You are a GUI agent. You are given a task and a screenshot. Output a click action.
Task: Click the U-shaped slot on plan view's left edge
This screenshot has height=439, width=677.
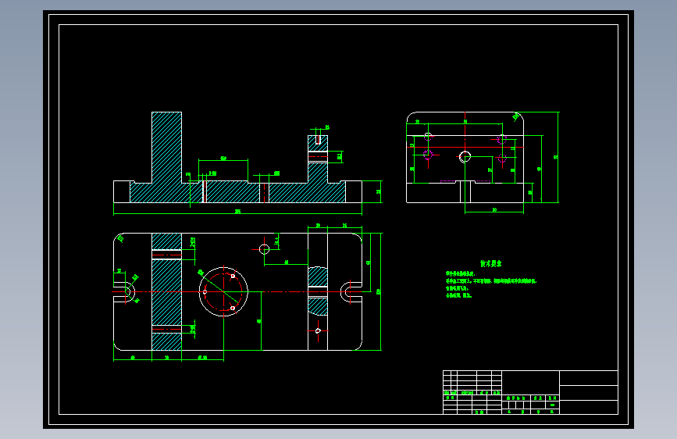click(x=124, y=292)
